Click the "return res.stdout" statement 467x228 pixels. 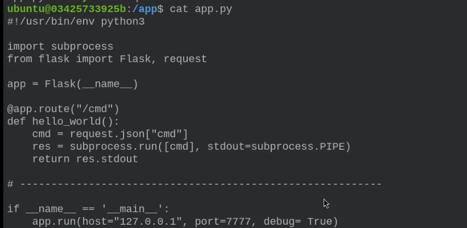85,159
